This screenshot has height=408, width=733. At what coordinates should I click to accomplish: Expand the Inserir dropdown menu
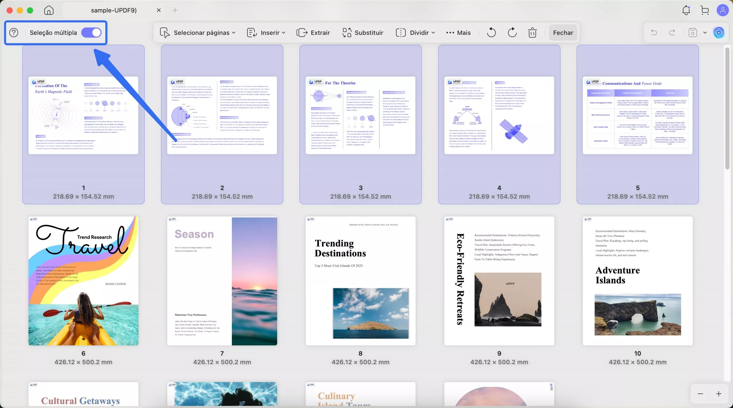(266, 33)
